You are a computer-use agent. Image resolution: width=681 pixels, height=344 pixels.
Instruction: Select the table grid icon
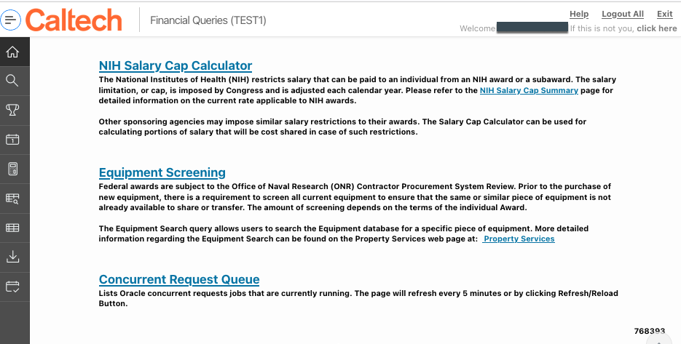pos(12,228)
